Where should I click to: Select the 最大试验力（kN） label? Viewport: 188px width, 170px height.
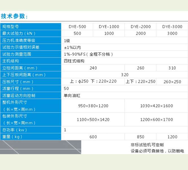(19, 33)
